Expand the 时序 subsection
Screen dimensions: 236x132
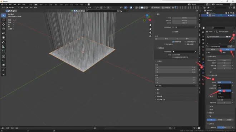point(211,106)
